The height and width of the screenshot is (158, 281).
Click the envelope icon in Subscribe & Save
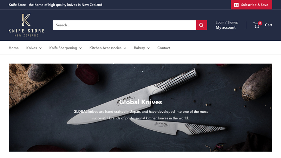pyautogui.click(x=236, y=5)
